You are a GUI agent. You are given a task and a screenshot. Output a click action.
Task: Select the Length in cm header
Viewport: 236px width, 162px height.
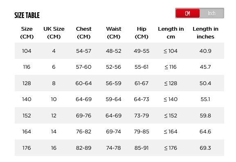171,33
